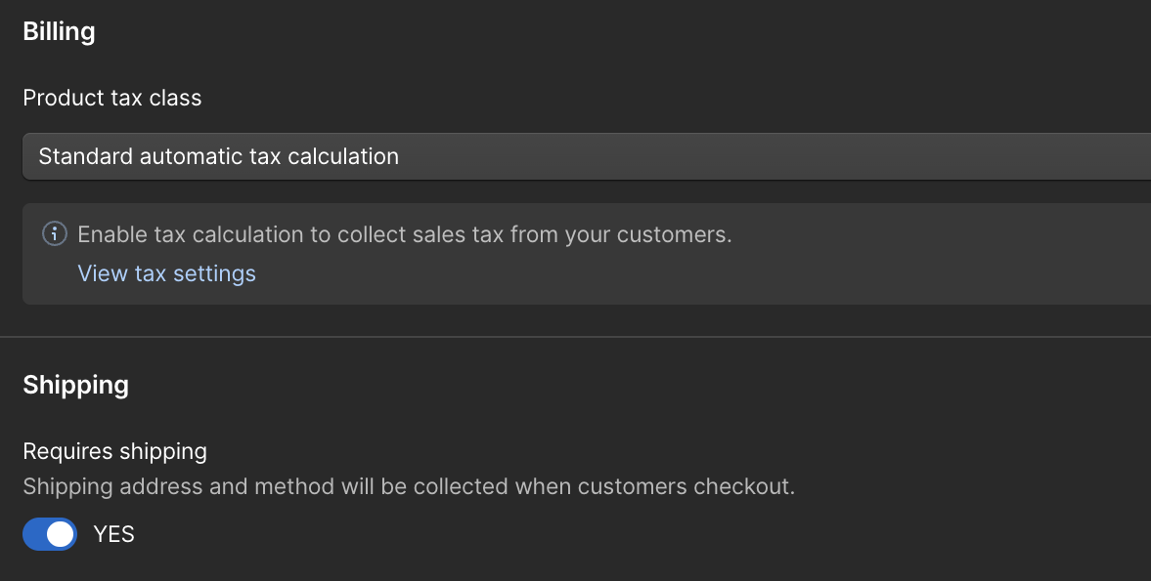
Task: Click the divider between Billing and Shipping
Action: [x=575, y=337]
